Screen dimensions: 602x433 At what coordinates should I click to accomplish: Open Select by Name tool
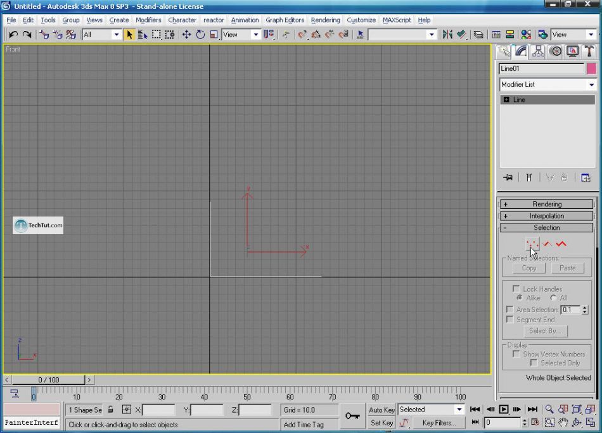143,35
